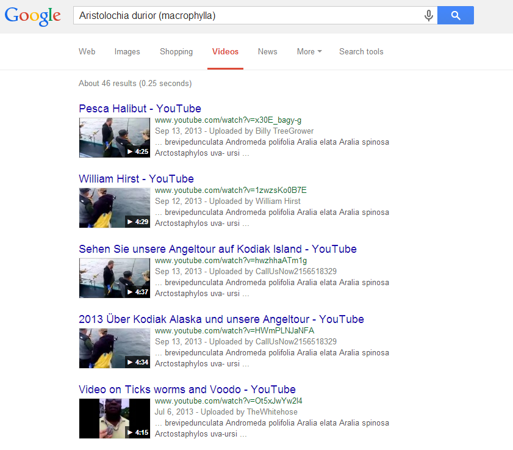This screenshot has width=513, height=450.
Task: Click the Google logo
Action: pos(33,16)
